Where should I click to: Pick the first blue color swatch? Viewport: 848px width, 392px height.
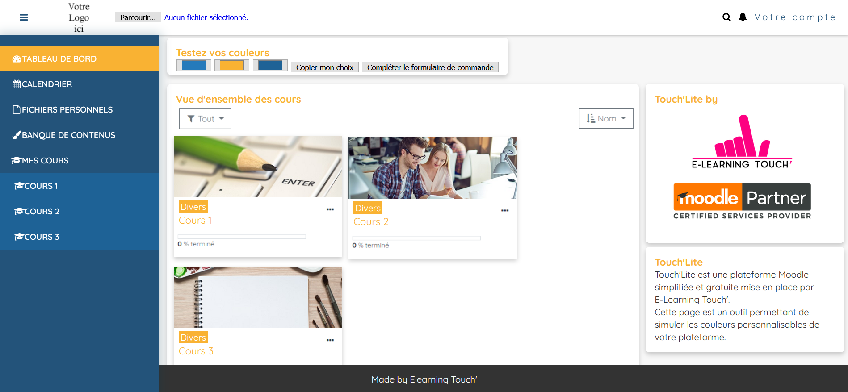pos(194,65)
